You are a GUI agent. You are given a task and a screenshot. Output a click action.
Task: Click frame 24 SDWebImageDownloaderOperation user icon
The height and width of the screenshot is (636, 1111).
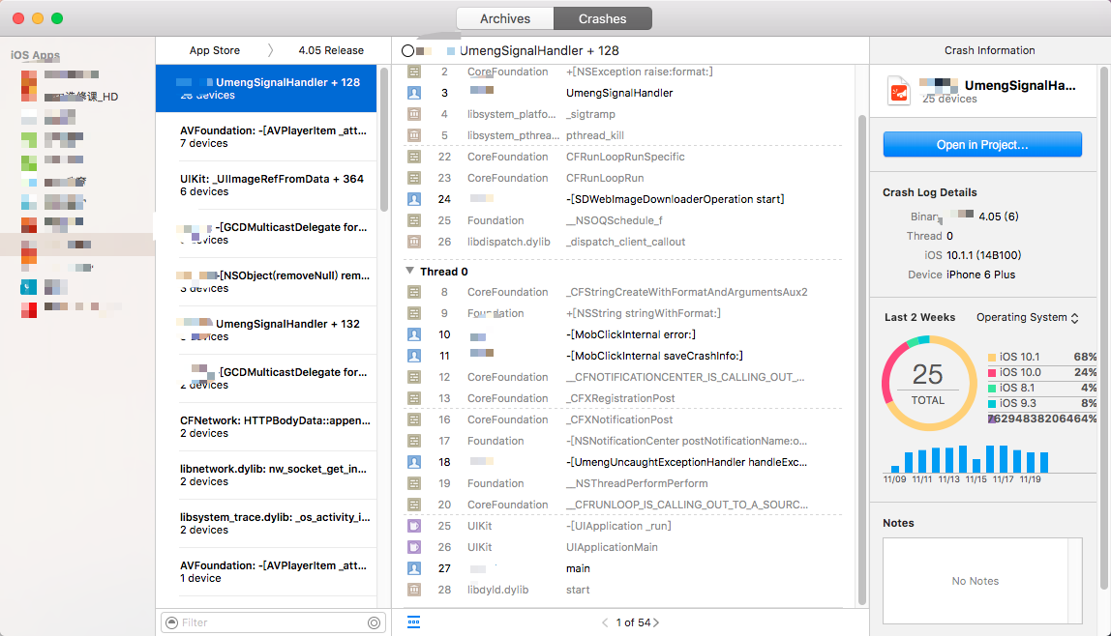pos(414,199)
